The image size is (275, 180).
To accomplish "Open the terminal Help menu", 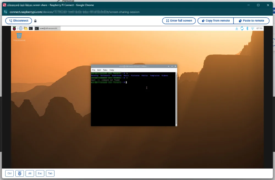I will pos(112,70).
